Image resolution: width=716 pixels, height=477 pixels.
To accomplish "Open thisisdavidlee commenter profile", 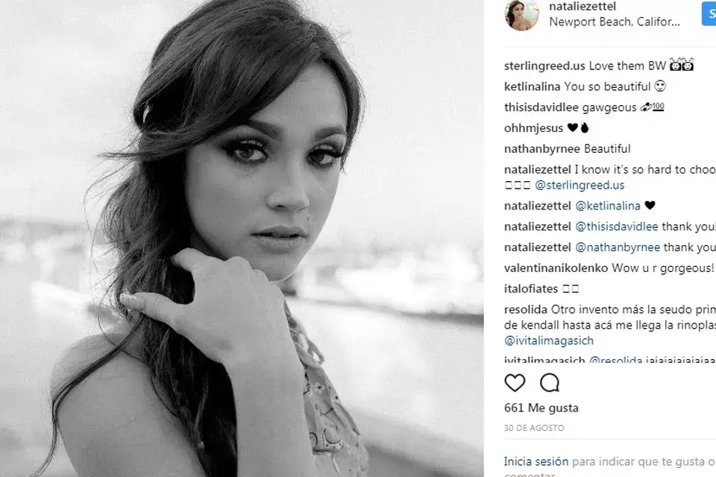I will [541, 107].
